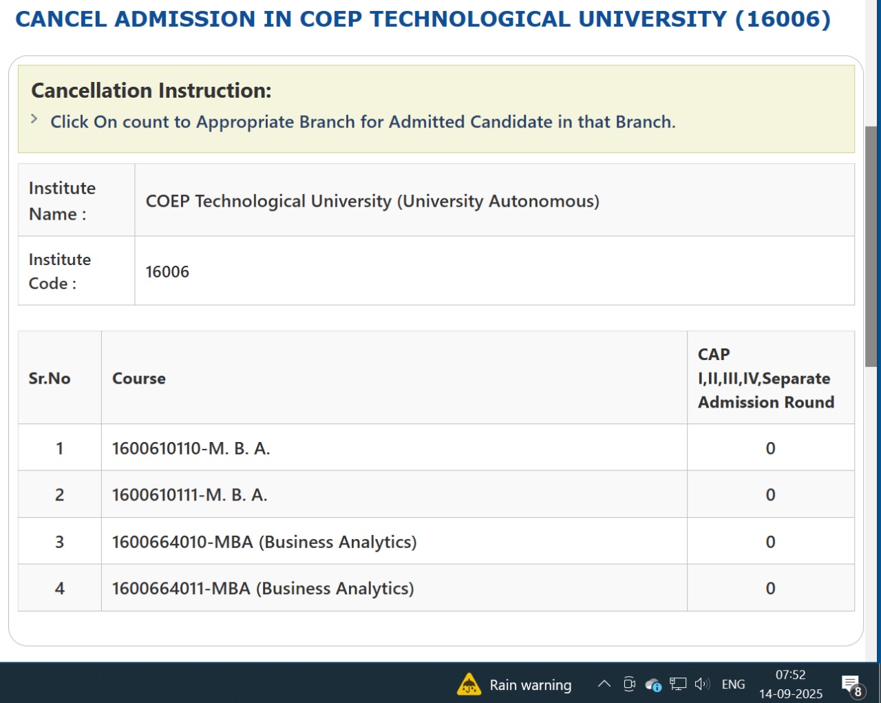Click count 0 for 1600664011-MBA (Business Analytics)
The width and height of the screenshot is (881, 703).
pyautogui.click(x=770, y=589)
